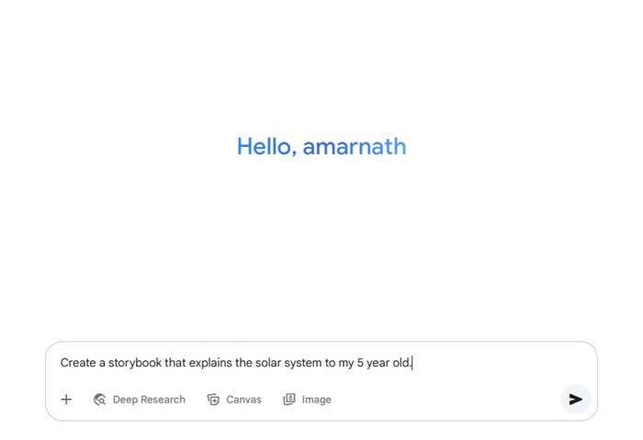Place cursor in the prompt text field

321,363
